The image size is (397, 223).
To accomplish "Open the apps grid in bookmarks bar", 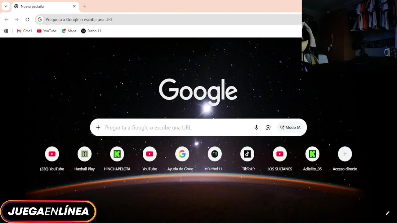I will (x=6, y=31).
